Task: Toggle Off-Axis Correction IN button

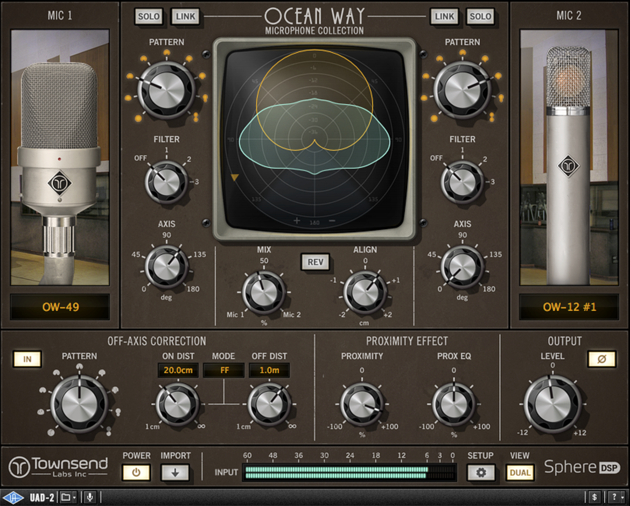Action: pyautogui.click(x=27, y=359)
